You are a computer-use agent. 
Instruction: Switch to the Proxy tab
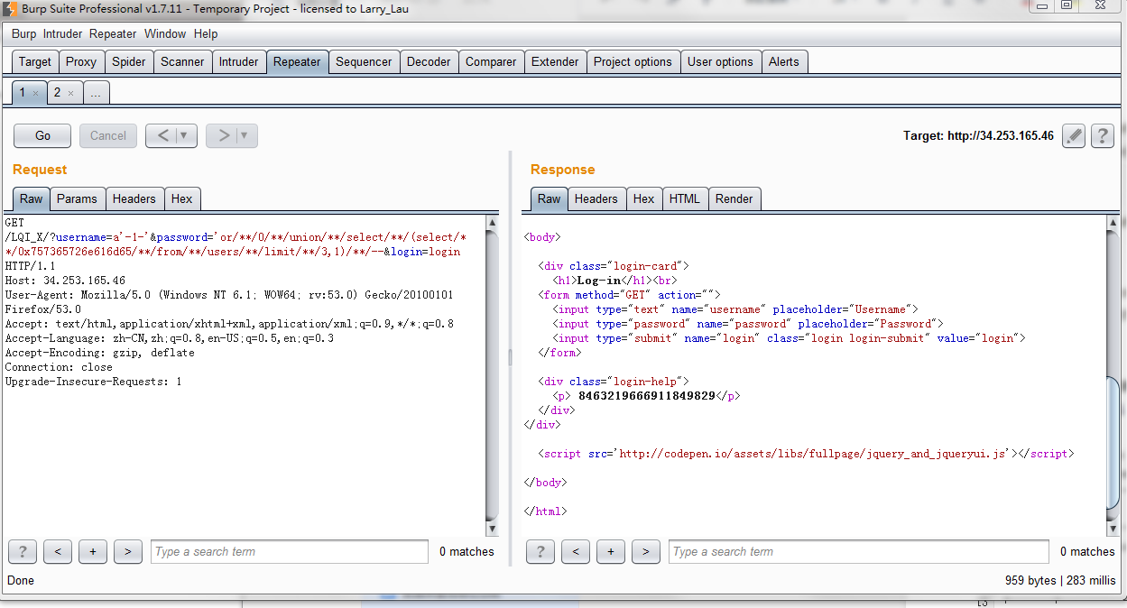point(81,61)
